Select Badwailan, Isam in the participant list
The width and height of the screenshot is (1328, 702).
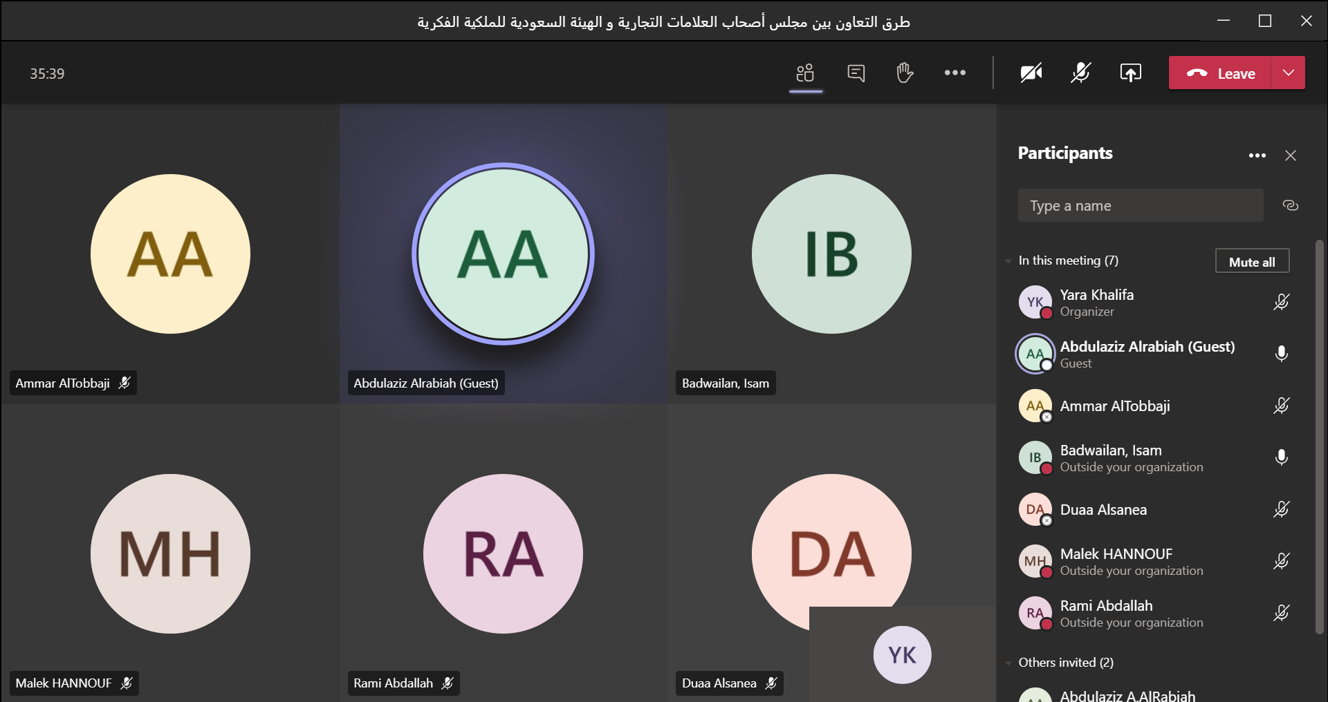pyautogui.click(x=1155, y=457)
